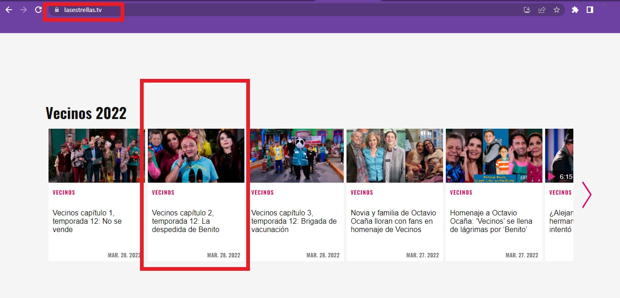
Task: Click the padlock site info icon
Action: point(57,10)
